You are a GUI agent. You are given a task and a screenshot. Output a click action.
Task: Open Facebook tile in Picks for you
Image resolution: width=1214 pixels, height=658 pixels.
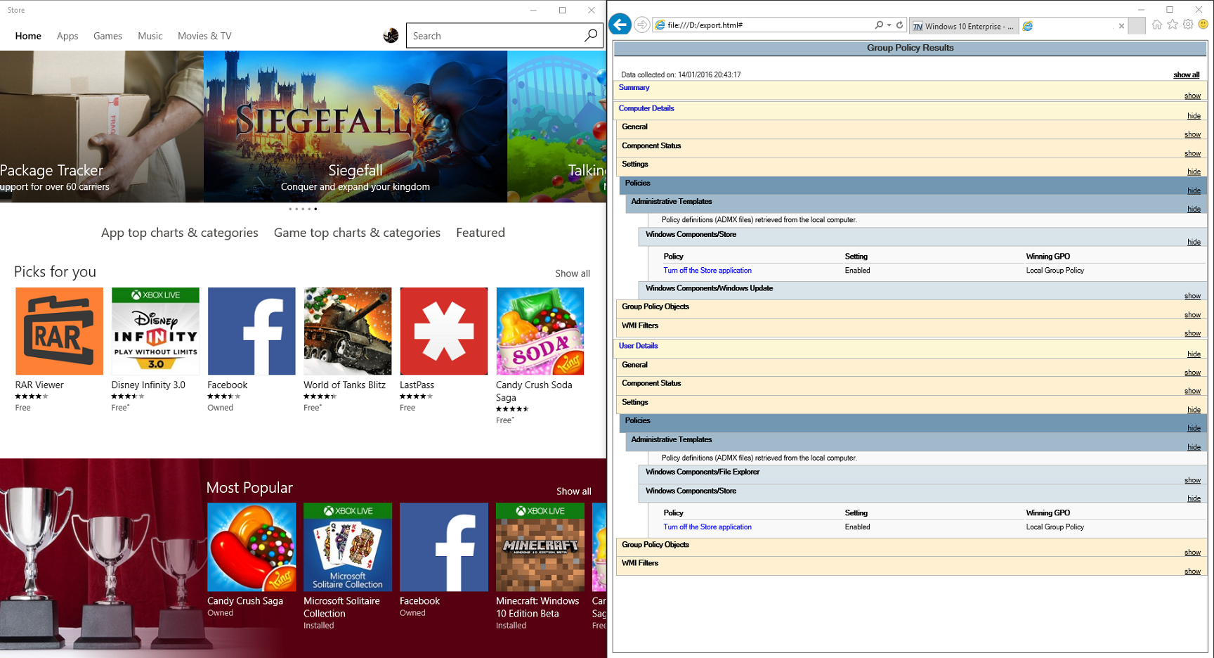click(x=252, y=349)
